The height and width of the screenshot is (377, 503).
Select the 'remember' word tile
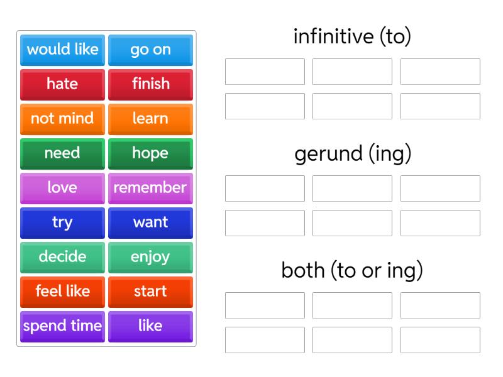[150, 188]
